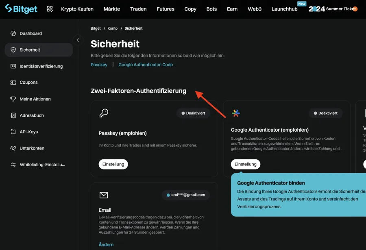Click the Passkey key icon on the card
366x250 pixels.
pos(104,113)
